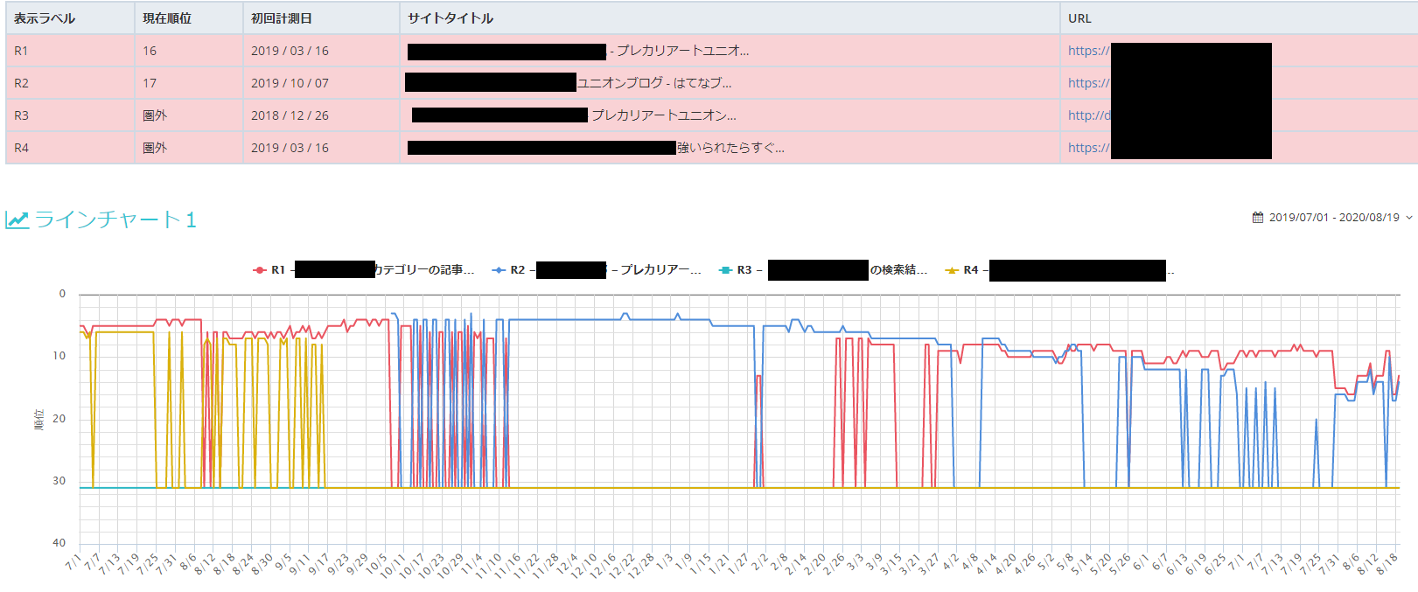Open the R1 row https URL link
Image resolution: width=1418 pixels, height=592 pixels.
pyautogui.click(x=1088, y=51)
